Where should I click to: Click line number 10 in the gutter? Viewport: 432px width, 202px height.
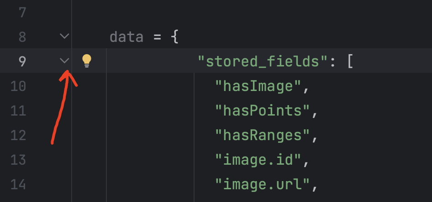tap(18, 86)
